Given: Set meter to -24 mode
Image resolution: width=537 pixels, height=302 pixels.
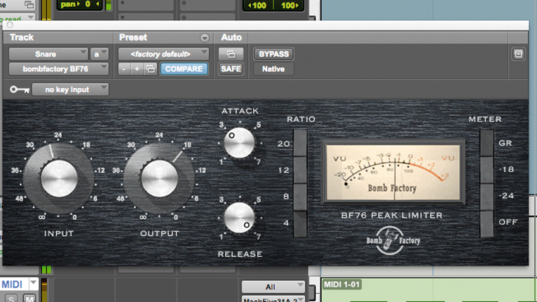Looking at the screenshot, I should [486, 196].
